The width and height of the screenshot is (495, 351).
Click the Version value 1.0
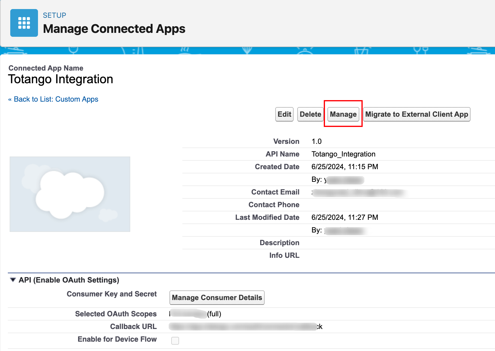(317, 141)
